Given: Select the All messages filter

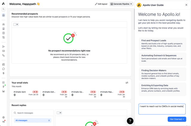Looking at the screenshot, I should coord(33,120).
